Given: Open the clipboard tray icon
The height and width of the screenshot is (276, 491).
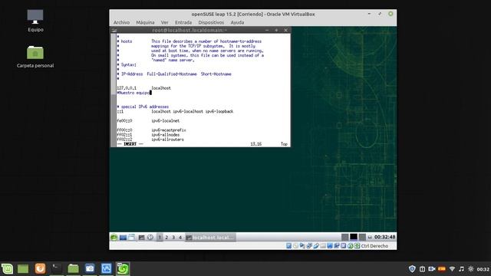Looking at the screenshot, I should [422, 269].
